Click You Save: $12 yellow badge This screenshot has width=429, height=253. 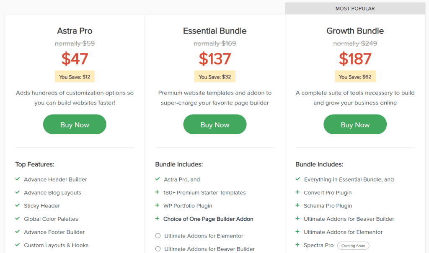[75, 77]
